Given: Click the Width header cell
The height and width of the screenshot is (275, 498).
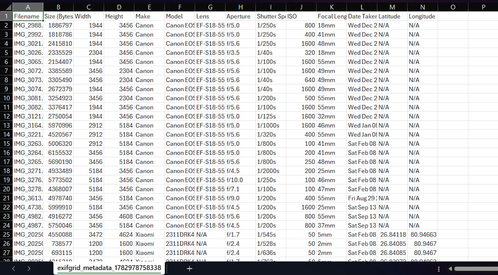Looking at the screenshot, I should pos(89,16).
